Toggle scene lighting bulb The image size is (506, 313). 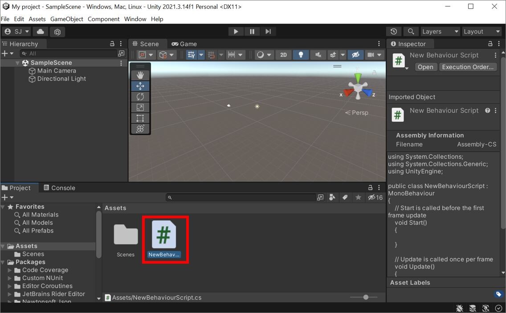[x=301, y=55]
